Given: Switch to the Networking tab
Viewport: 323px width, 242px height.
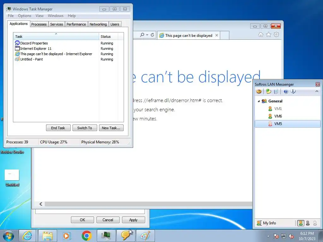Looking at the screenshot, I should (98, 24).
